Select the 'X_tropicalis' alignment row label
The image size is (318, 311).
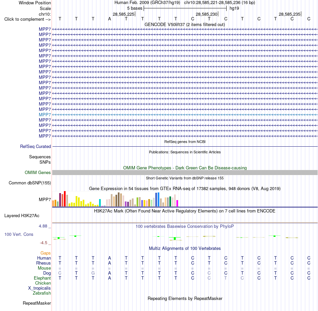(x=39, y=288)
